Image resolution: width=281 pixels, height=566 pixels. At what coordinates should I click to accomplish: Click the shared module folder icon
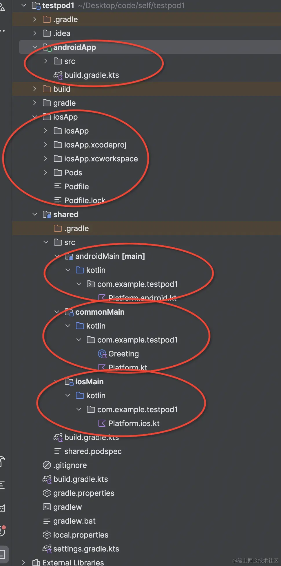tap(47, 214)
